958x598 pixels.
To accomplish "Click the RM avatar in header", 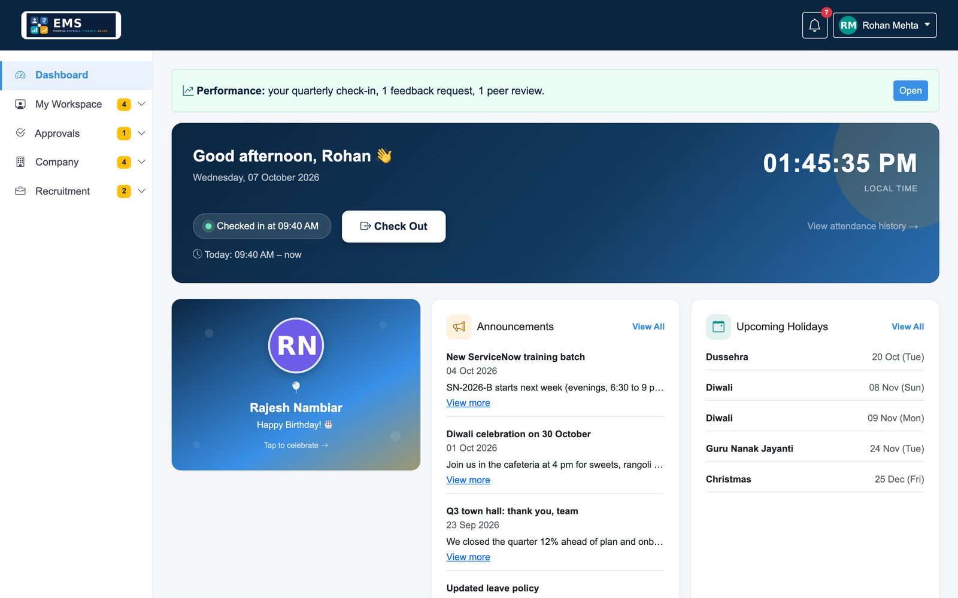I will point(848,25).
